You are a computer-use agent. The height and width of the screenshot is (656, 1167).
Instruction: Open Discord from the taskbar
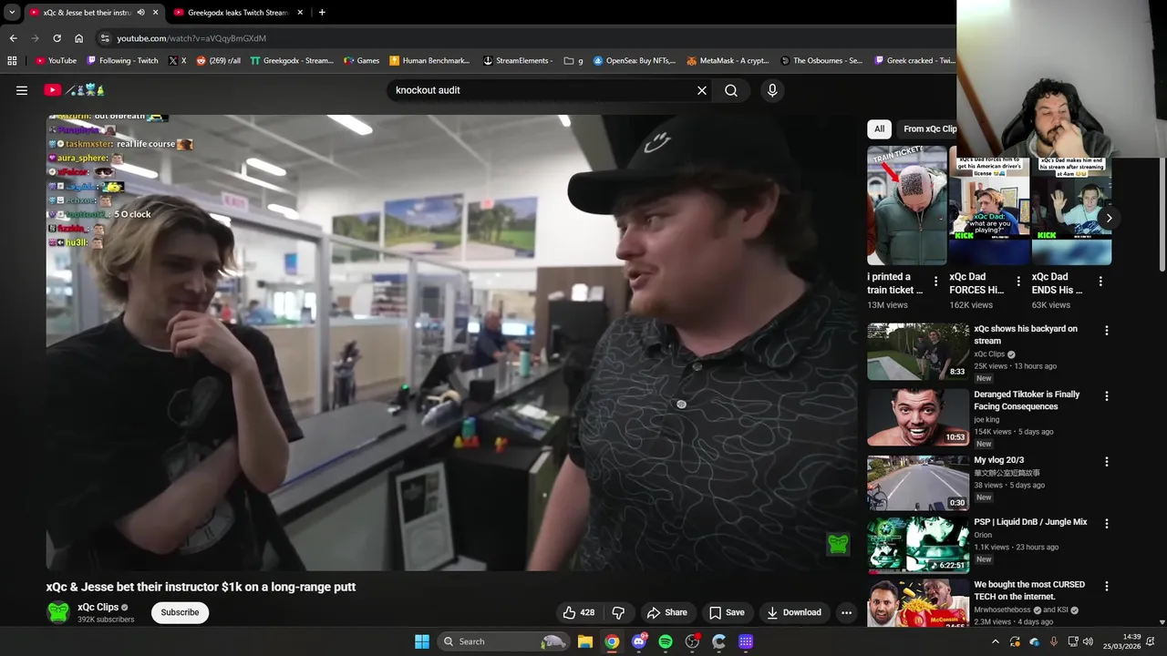[x=639, y=641]
